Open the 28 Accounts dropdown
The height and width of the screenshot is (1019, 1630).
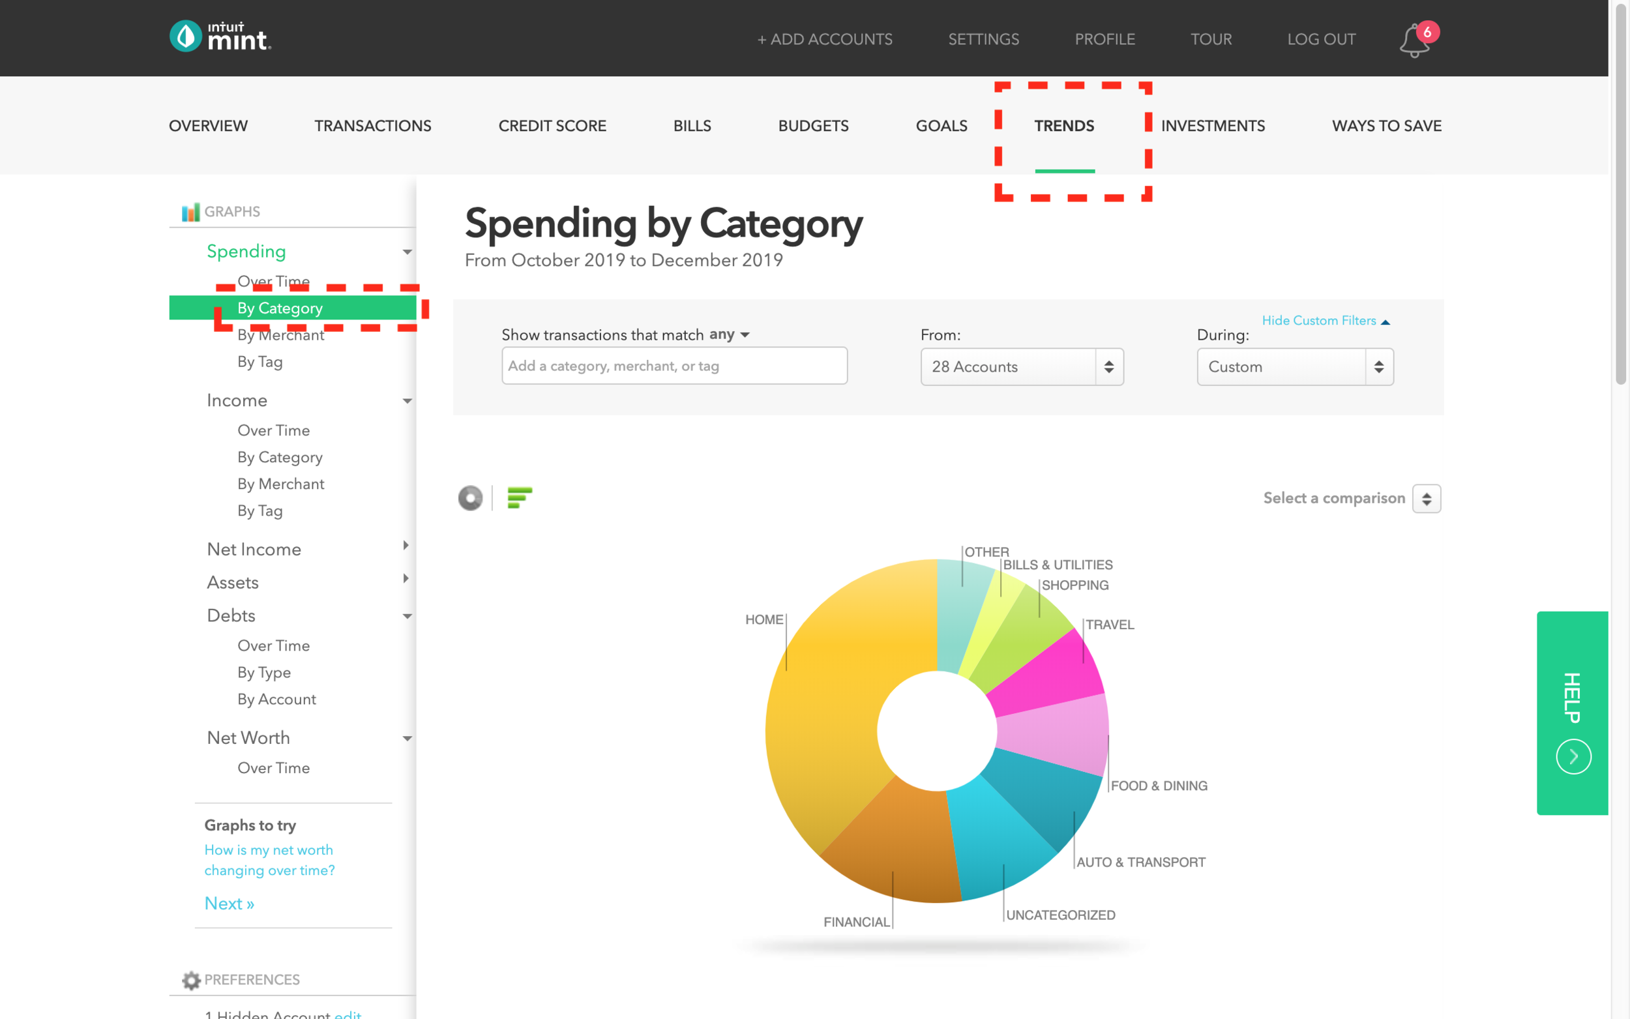point(1022,366)
